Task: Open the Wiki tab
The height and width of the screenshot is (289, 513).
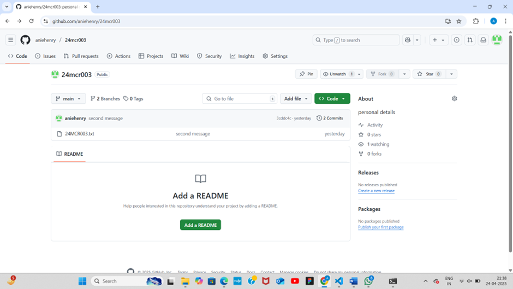Action: [180, 56]
